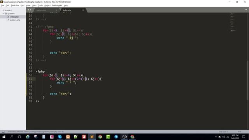The image size is (249, 140).
Task: Click the status bar panel switcher icon
Action: point(3,131)
